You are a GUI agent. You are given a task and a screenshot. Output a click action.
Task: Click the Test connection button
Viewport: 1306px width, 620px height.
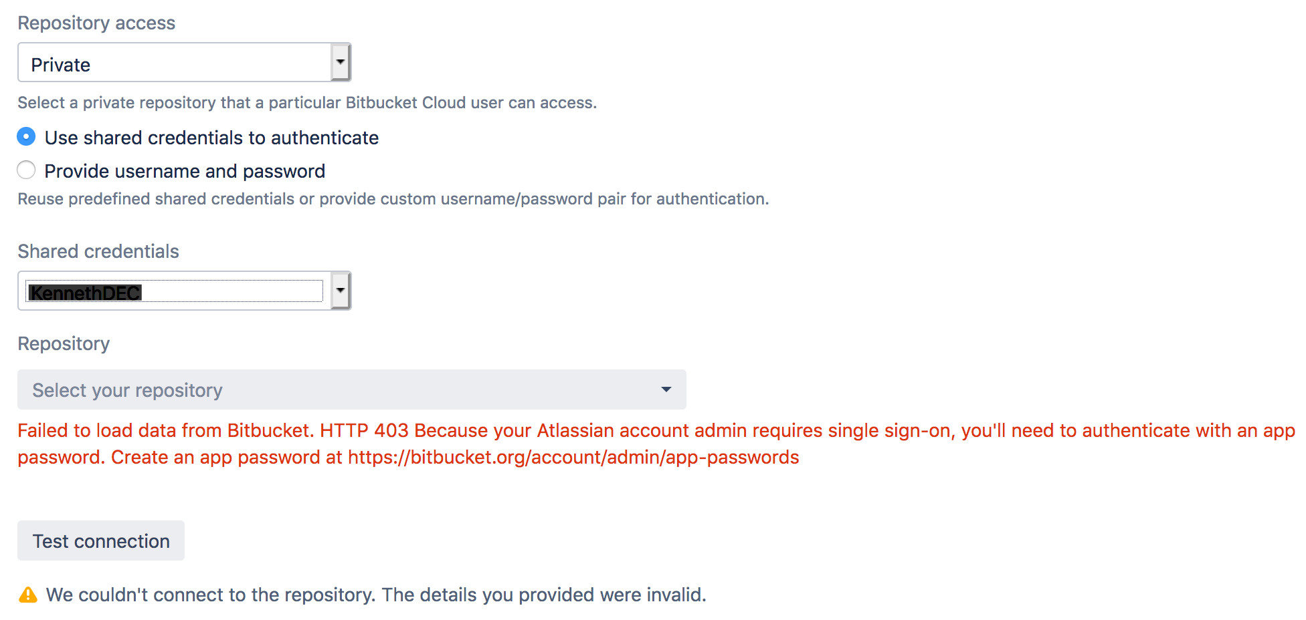click(101, 540)
